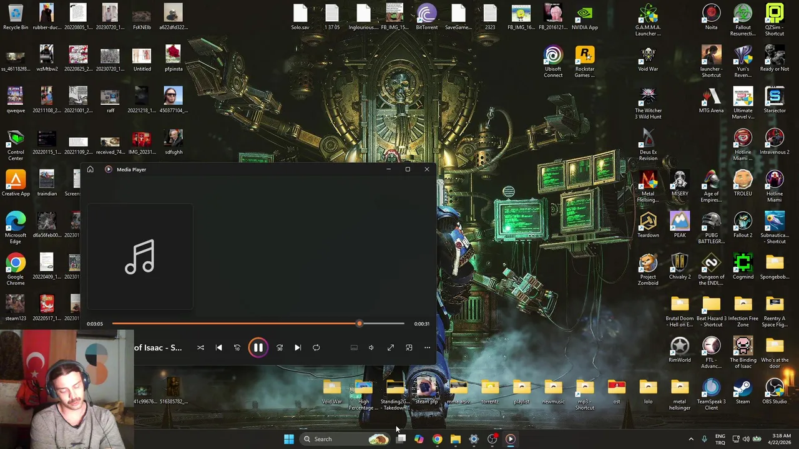The width and height of the screenshot is (799, 449).
Task: Skip back 10 seconds
Action: click(237, 347)
